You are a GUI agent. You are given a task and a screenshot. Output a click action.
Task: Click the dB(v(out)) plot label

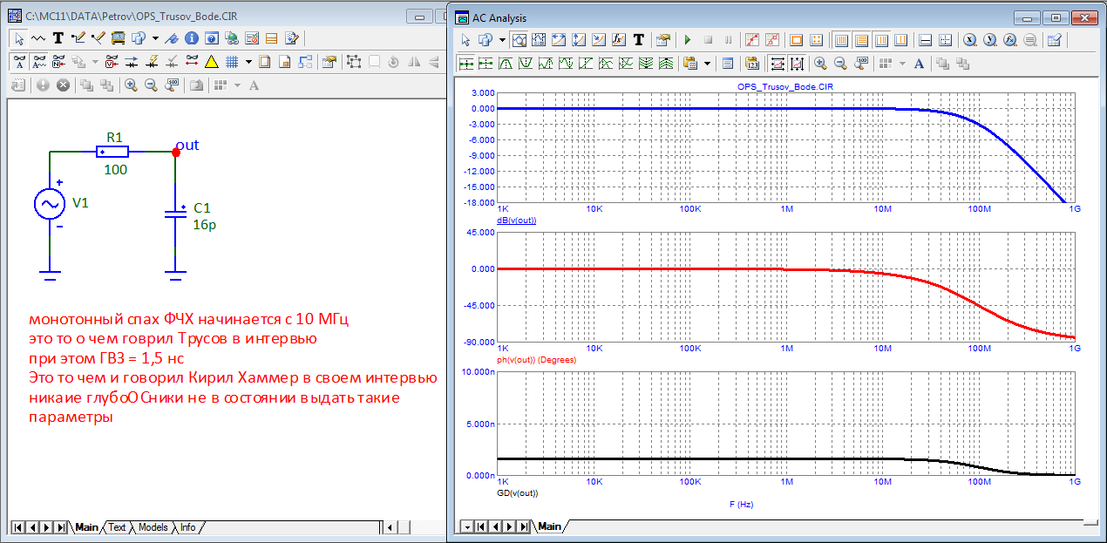point(516,221)
